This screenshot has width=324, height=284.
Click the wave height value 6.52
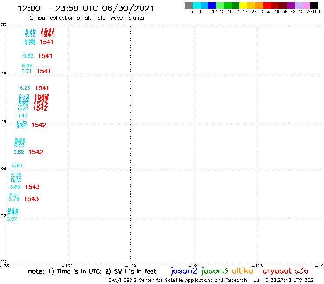19,152
